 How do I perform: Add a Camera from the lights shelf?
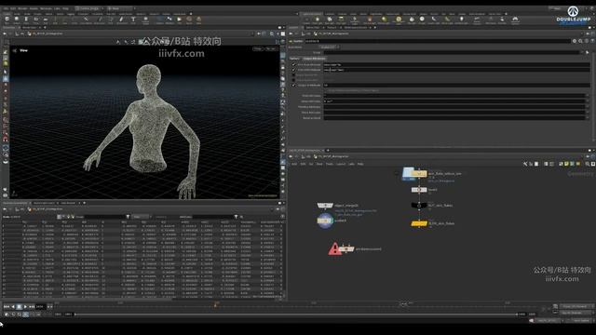pos(306,20)
